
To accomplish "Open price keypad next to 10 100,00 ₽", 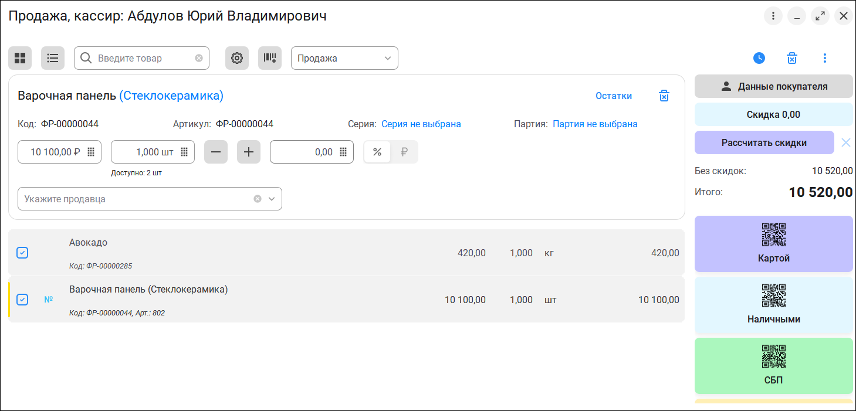I will pos(91,152).
